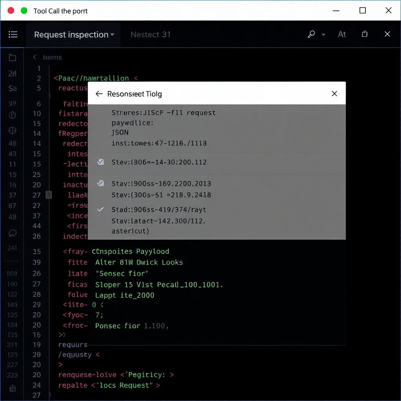Click the fold marker at line 27
Viewport: 401px width, 401px height.
[49, 195]
